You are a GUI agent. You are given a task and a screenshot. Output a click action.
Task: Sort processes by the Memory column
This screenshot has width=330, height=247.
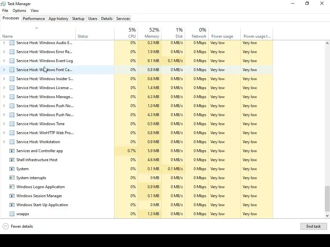coord(150,33)
